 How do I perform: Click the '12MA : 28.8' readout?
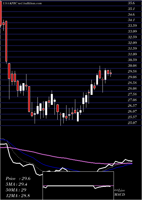click(18, 196)
